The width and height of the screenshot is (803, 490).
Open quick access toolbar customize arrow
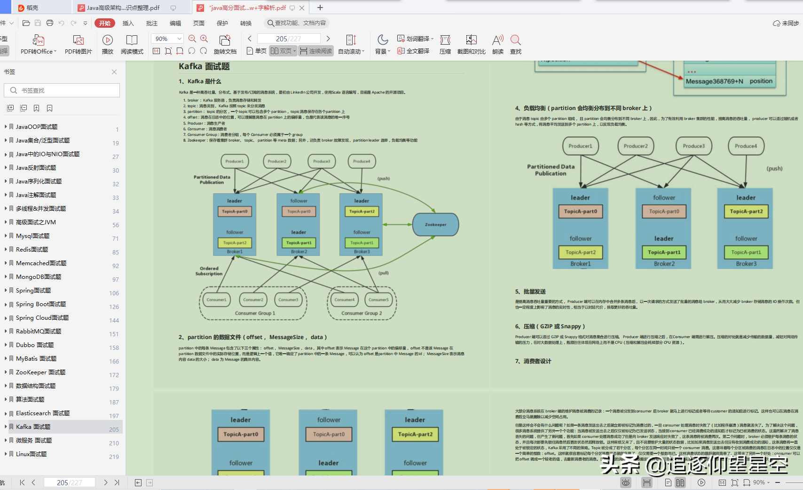(85, 23)
